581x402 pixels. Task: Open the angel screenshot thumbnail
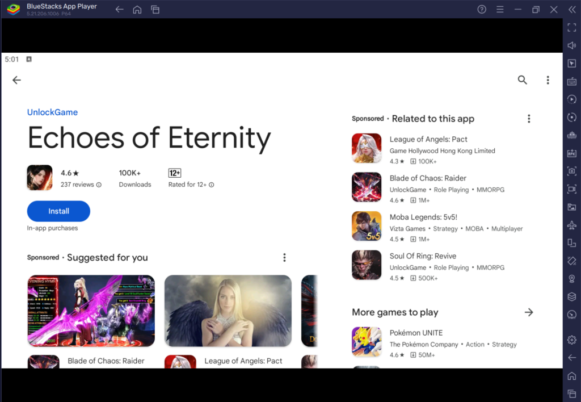point(228,311)
